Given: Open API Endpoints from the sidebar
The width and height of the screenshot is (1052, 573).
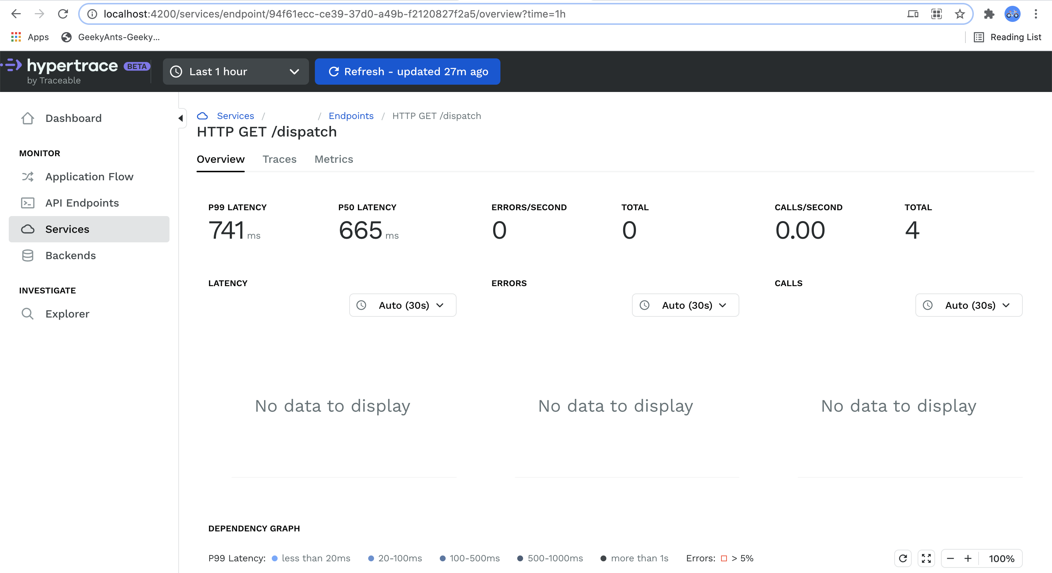Looking at the screenshot, I should click(82, 203).
